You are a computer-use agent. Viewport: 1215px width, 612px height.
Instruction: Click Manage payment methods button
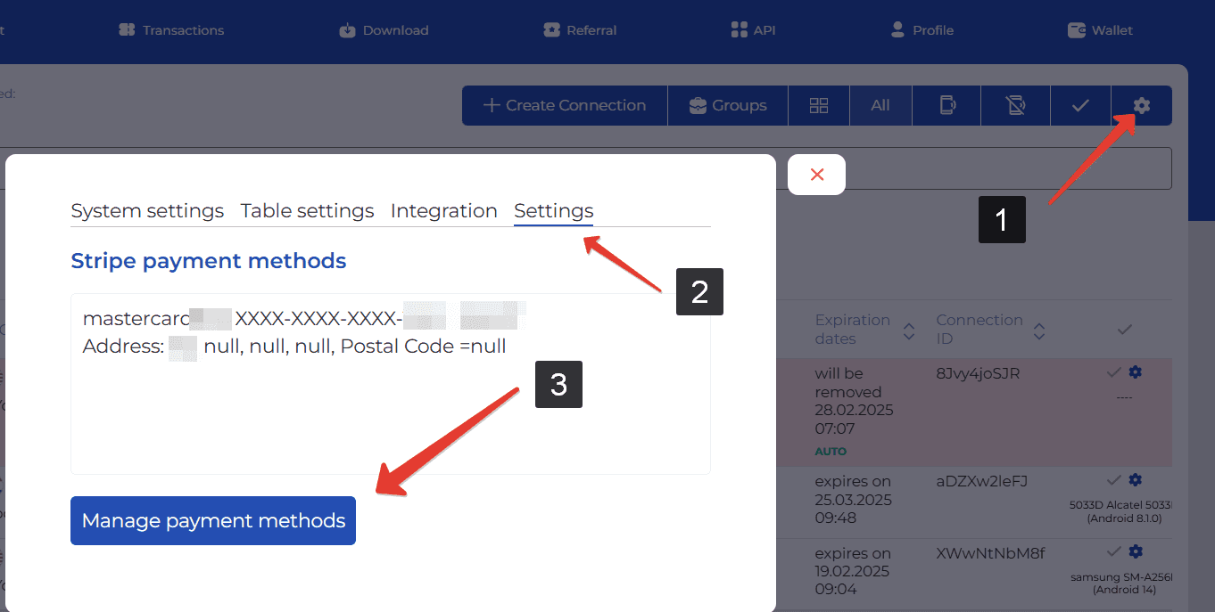coord(213,520)
